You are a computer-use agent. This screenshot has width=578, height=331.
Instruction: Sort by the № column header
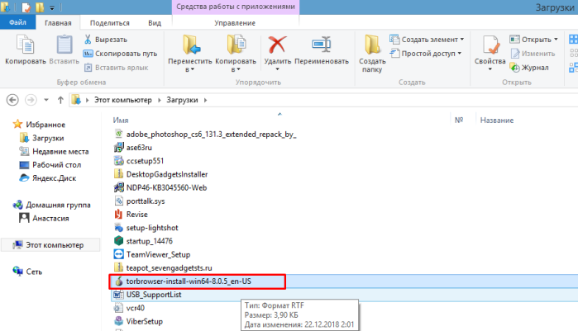click(x=459, y=121)
